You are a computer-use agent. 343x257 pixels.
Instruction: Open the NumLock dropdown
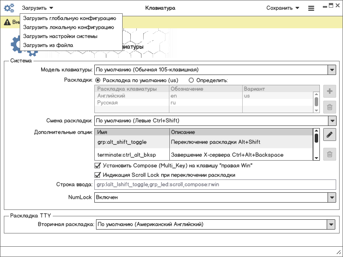(x=331, y=197)
